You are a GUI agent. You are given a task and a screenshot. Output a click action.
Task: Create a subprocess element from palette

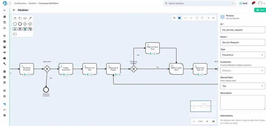30,29
